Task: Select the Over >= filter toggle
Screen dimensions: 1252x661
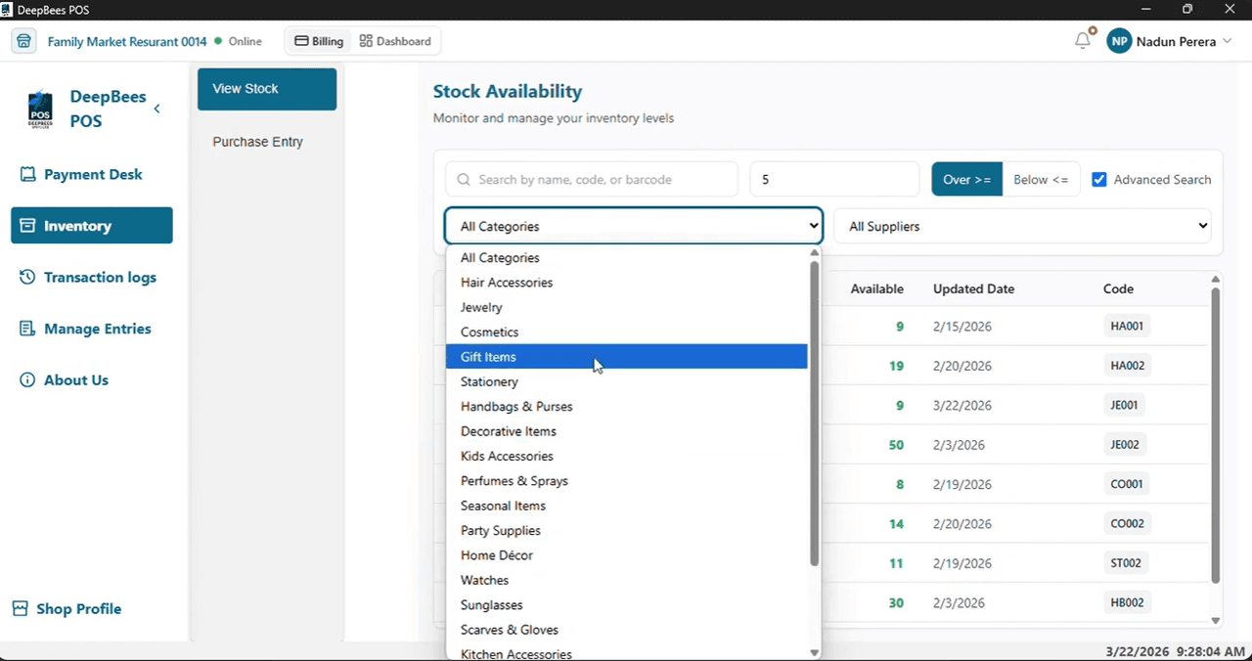Action: [x=966, y=179]
